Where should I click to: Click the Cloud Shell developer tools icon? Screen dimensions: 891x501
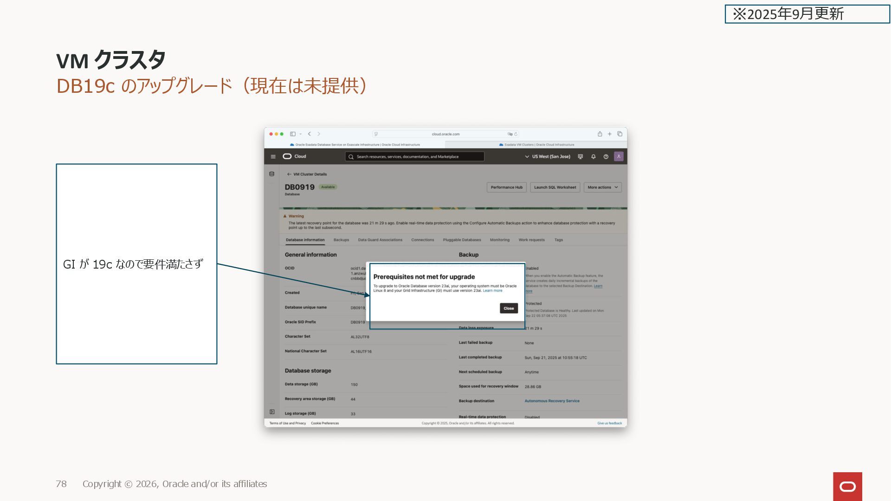[580, 157]
